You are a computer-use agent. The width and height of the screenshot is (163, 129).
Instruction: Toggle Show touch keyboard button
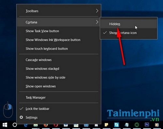(x=59, y=49)
